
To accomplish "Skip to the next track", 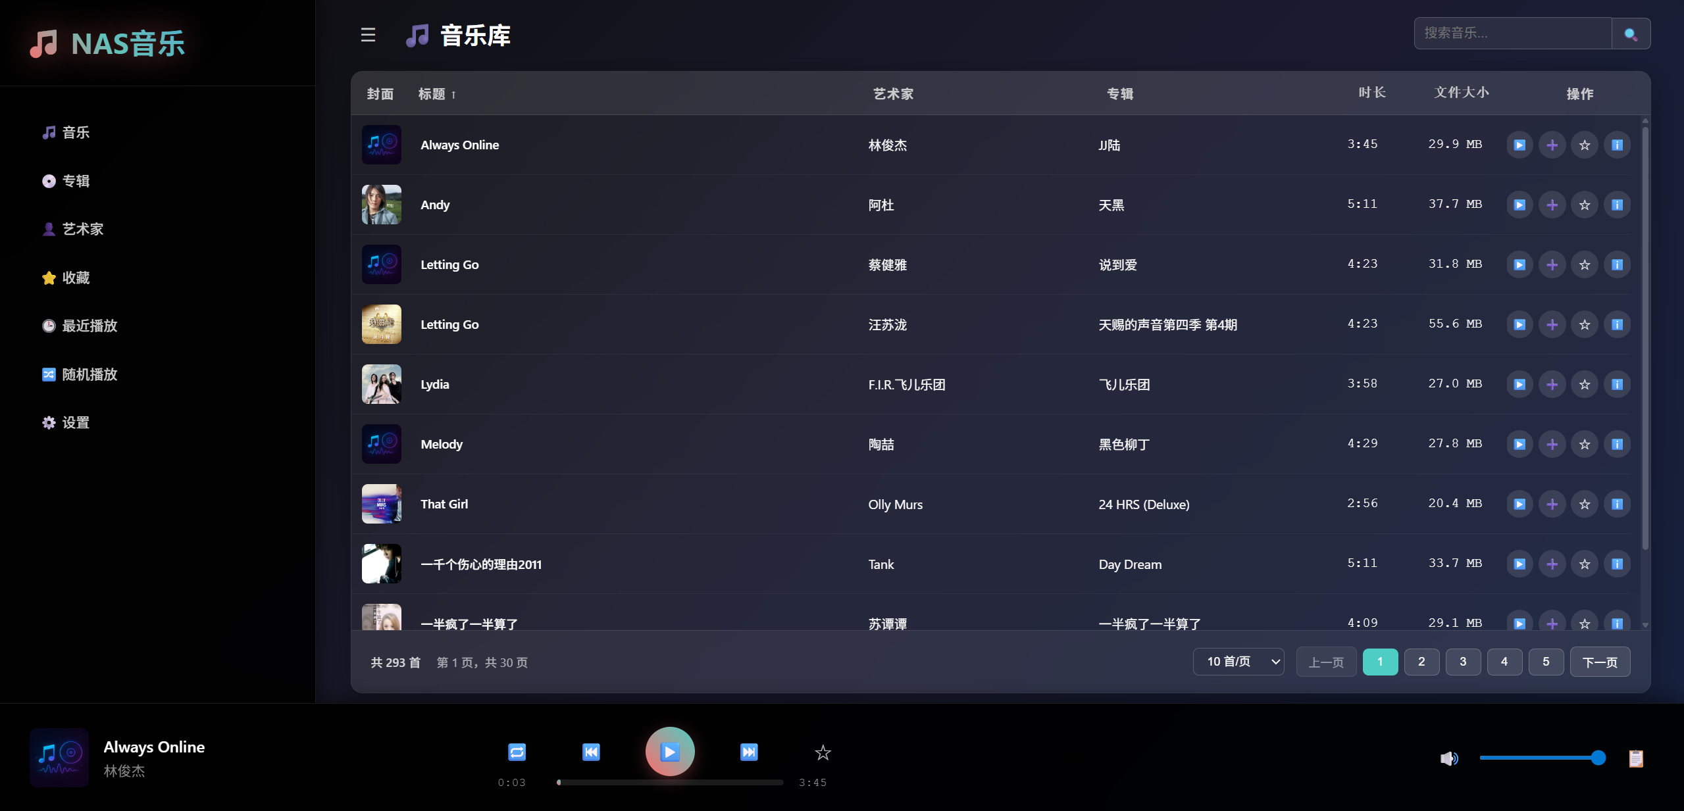I will pos(748,752).
